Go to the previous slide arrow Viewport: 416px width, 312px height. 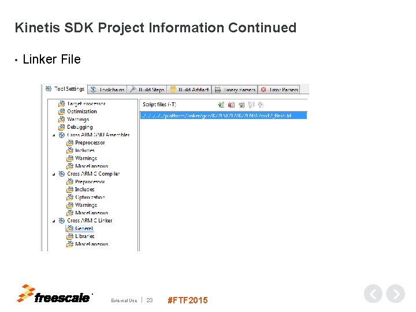pyautogui.click(x=373, y=294)
